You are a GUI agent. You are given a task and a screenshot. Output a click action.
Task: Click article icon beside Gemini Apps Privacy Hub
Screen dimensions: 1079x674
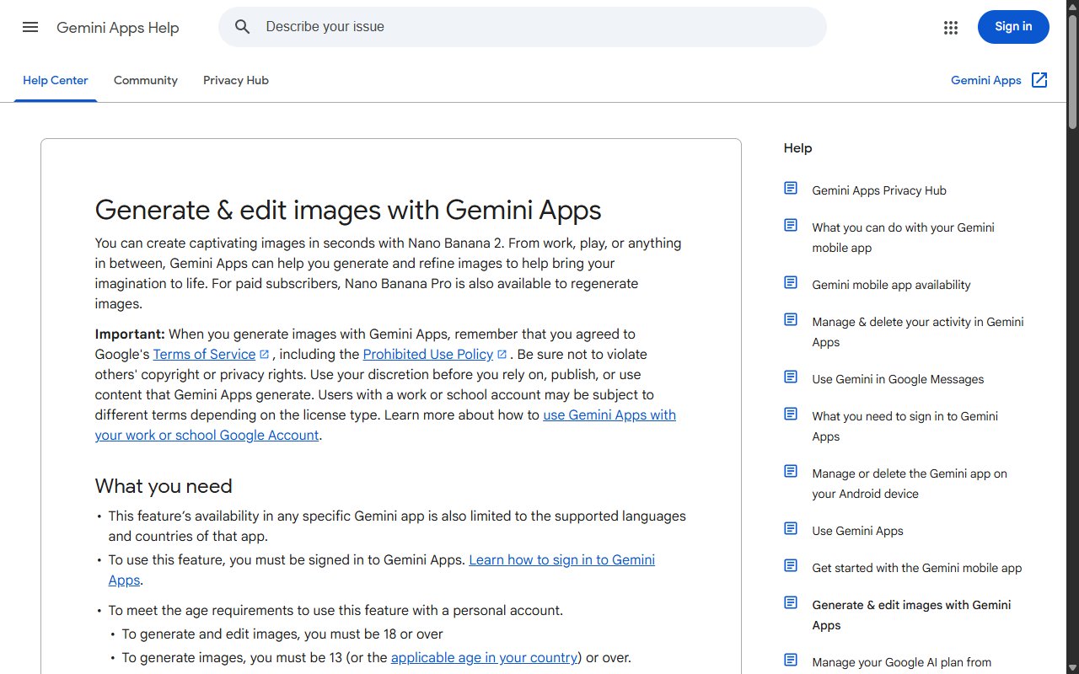[791, 188]
